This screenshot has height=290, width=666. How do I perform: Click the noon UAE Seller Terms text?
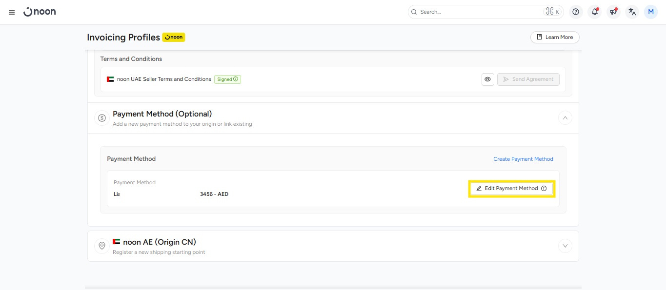[x=164, y=79]
